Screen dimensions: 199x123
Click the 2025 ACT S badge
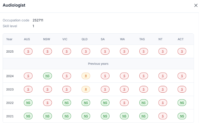click(182, 51)
